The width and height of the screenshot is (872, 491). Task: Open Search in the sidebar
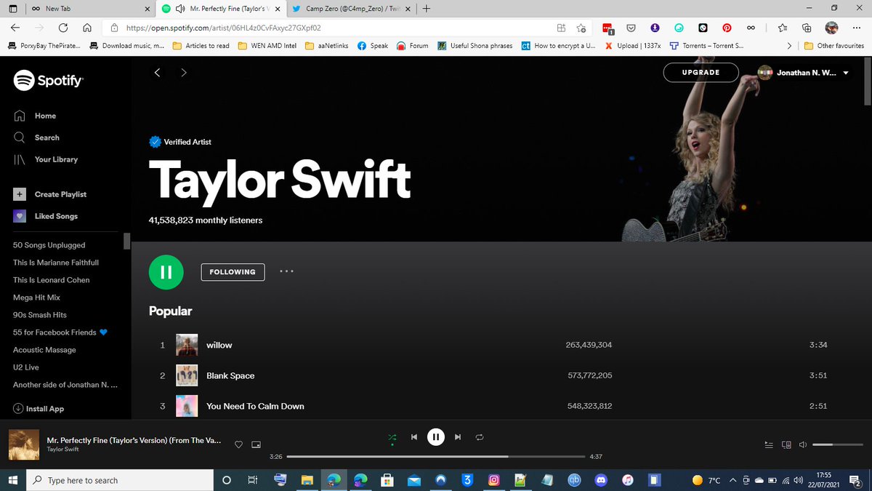click(x=47, y=137)
